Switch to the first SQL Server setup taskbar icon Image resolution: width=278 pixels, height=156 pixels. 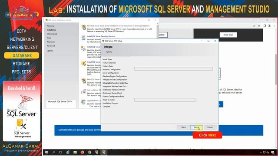click(97, 152)
